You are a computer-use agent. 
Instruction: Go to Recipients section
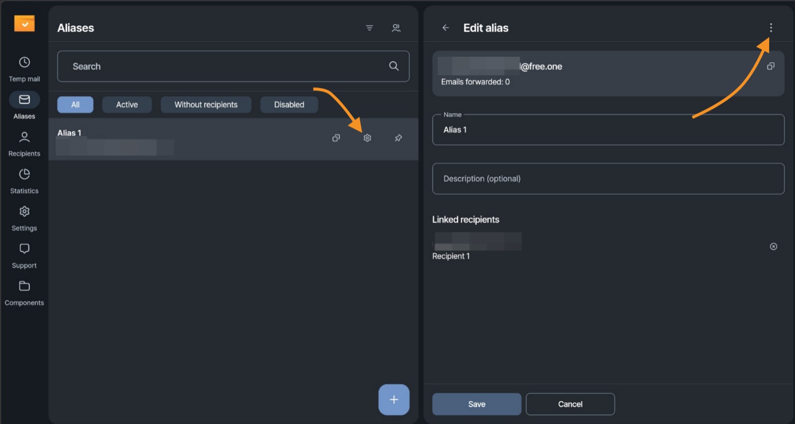click(24, 144)
